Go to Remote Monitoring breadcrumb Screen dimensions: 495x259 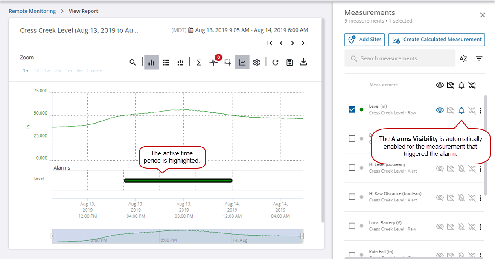click(x=32, y=11)
